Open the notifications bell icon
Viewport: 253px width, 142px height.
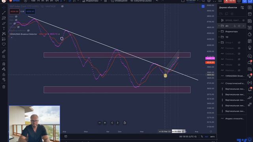249,89
